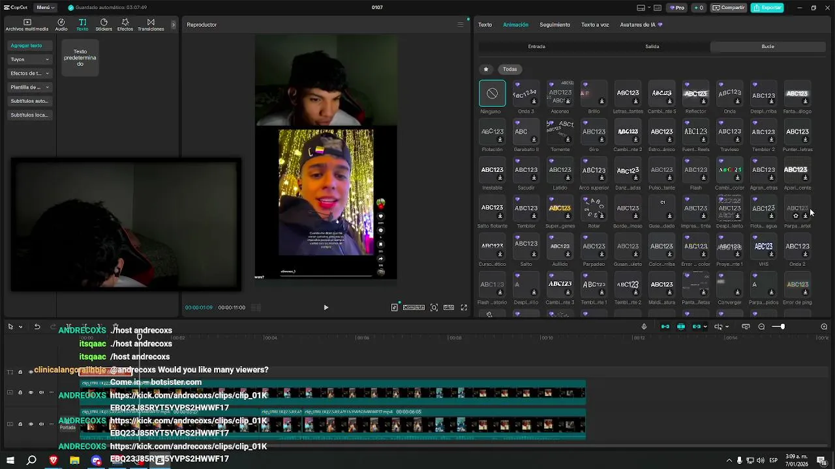Screen dimensions: 835x469
Task: Expand Efectos de texto section
Action: coord(29,73)
